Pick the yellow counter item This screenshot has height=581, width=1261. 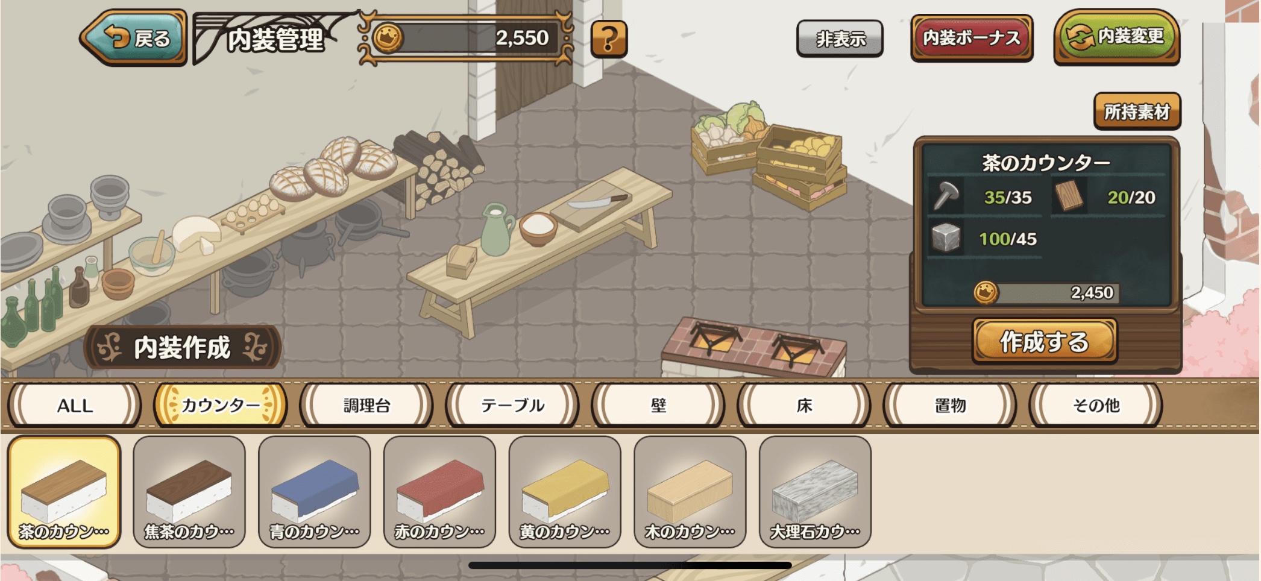[x=565, y=492]
